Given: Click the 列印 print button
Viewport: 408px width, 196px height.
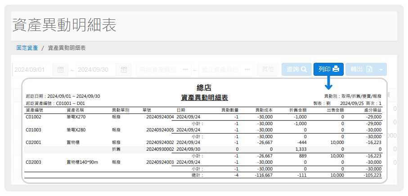Looking at the screenshot, I should pos(329,70).
